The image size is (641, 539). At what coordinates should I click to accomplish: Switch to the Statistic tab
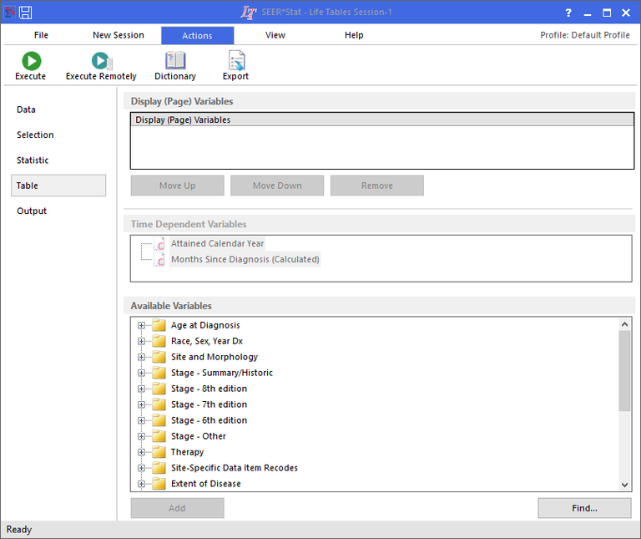pyautogui.click(x=33, y=160)
